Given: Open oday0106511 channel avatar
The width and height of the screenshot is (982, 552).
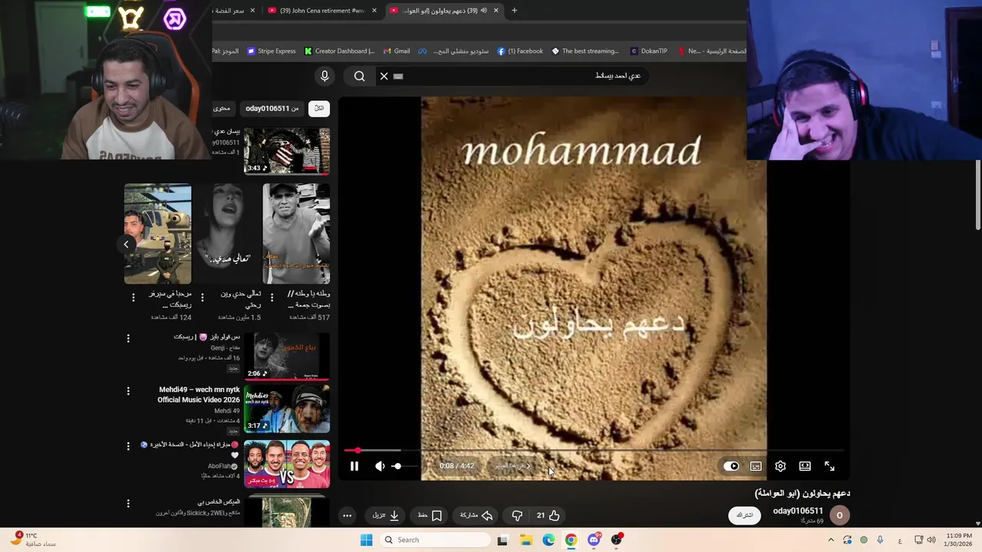Looking at the screenshot, I should [x=839, y=515].
